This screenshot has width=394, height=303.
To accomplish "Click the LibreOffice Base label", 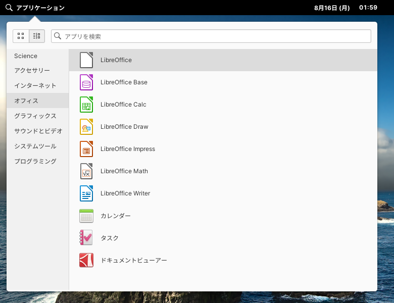I will (x=124, y=82).
